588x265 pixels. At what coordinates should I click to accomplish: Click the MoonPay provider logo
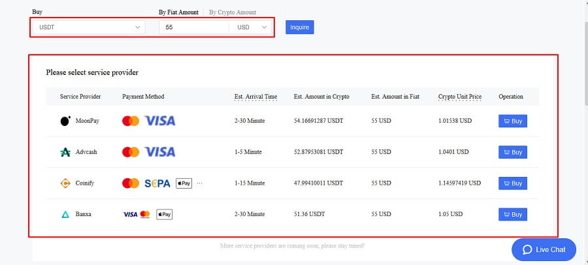click(x=65, y=121)
